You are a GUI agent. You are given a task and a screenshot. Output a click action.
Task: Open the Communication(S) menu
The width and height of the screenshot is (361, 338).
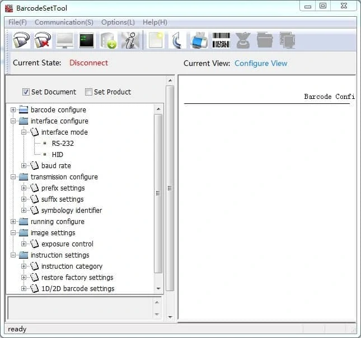(x=64, y=22)
